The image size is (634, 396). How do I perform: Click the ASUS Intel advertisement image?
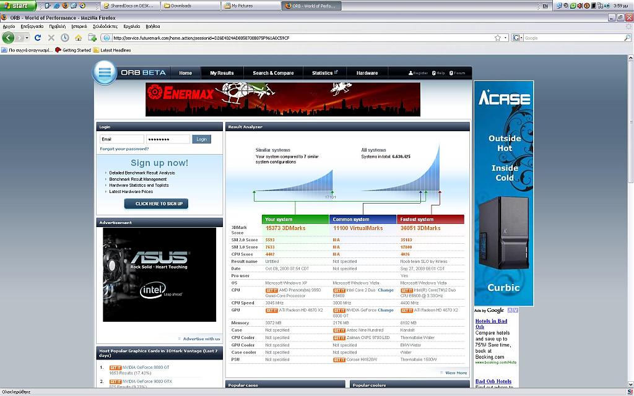coord(159,275)
